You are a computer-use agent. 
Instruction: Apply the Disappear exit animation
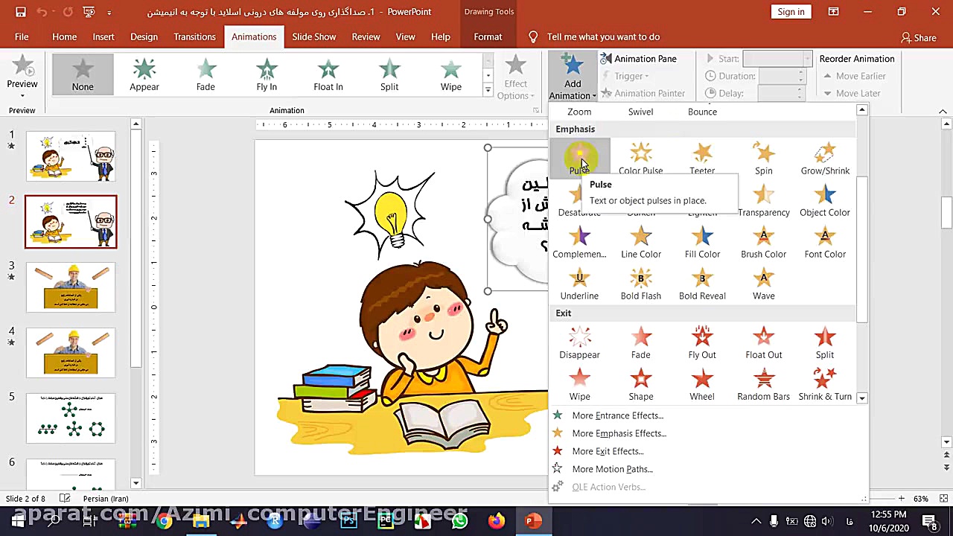(x=579, y=342)
